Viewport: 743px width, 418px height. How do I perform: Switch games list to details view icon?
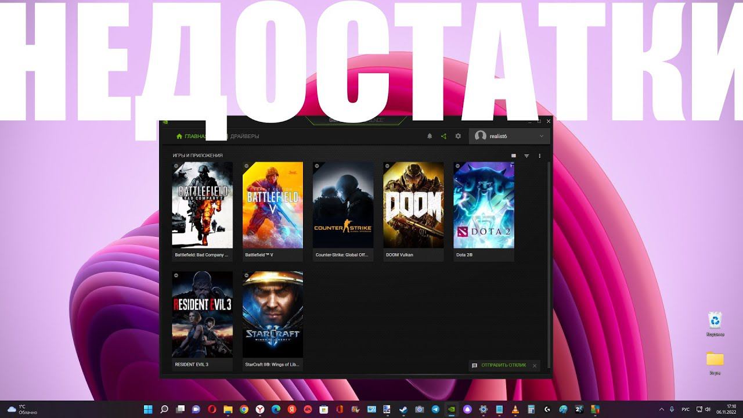pos(514,156)
